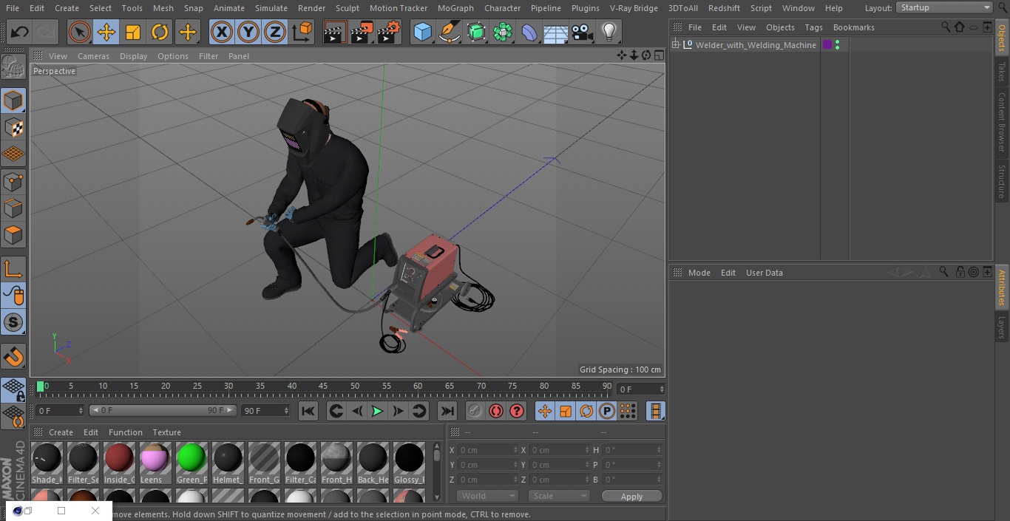
Task: Open the Objects manager Tags menu
Action: click(813, 27)
